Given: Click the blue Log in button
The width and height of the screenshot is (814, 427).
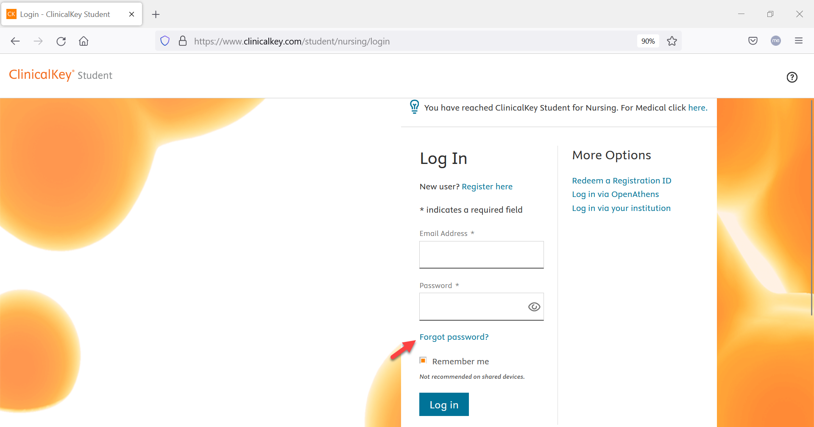Looking at the screenshot, I should coord(443,405).
